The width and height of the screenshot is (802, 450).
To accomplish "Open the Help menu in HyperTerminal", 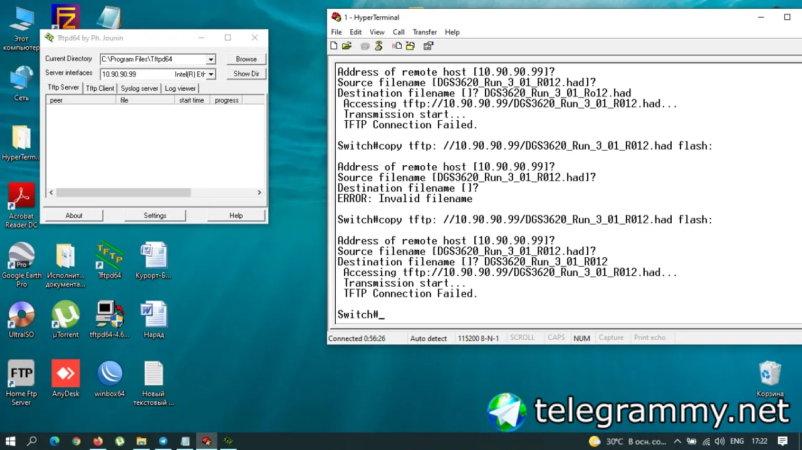I will 452,32.
